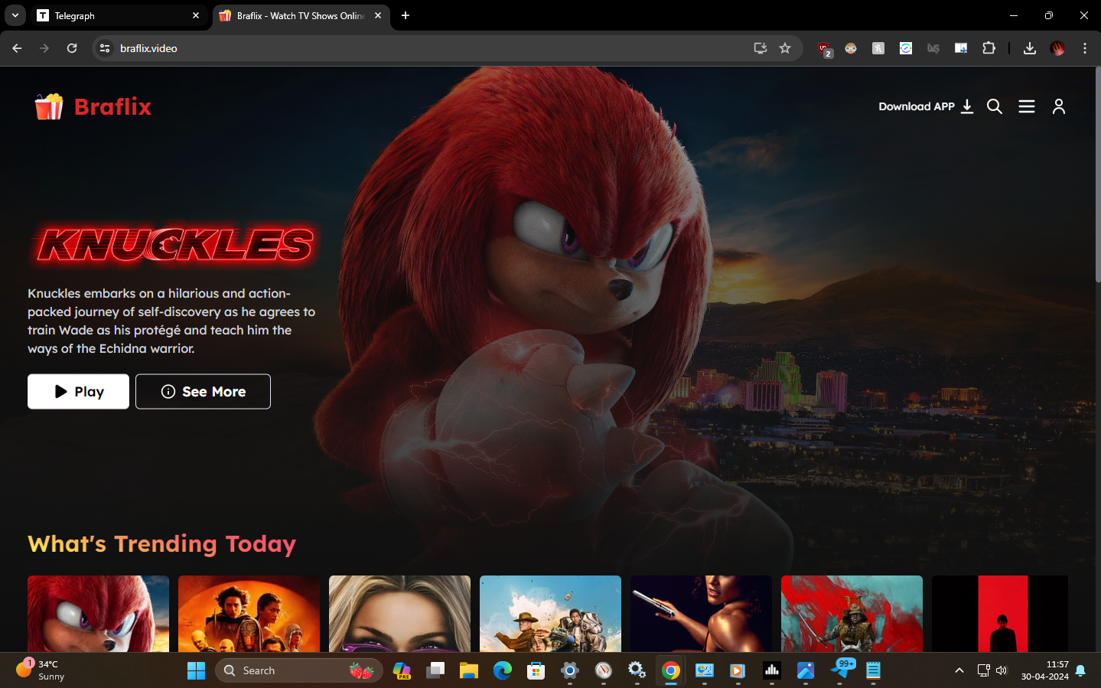The width and height of the screenshot is (1101, 688).
Task: Click the install app icon in address bar
Action: 760,48
